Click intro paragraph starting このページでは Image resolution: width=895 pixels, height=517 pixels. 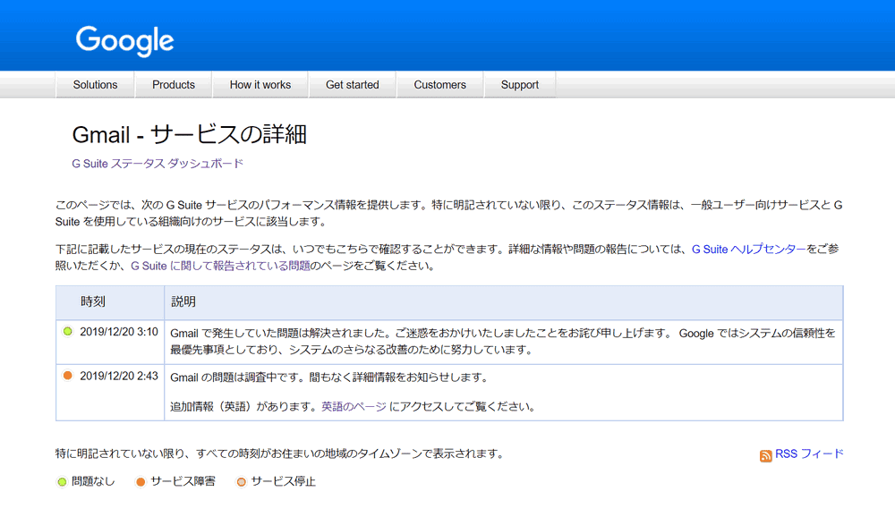tap(448, 214)
